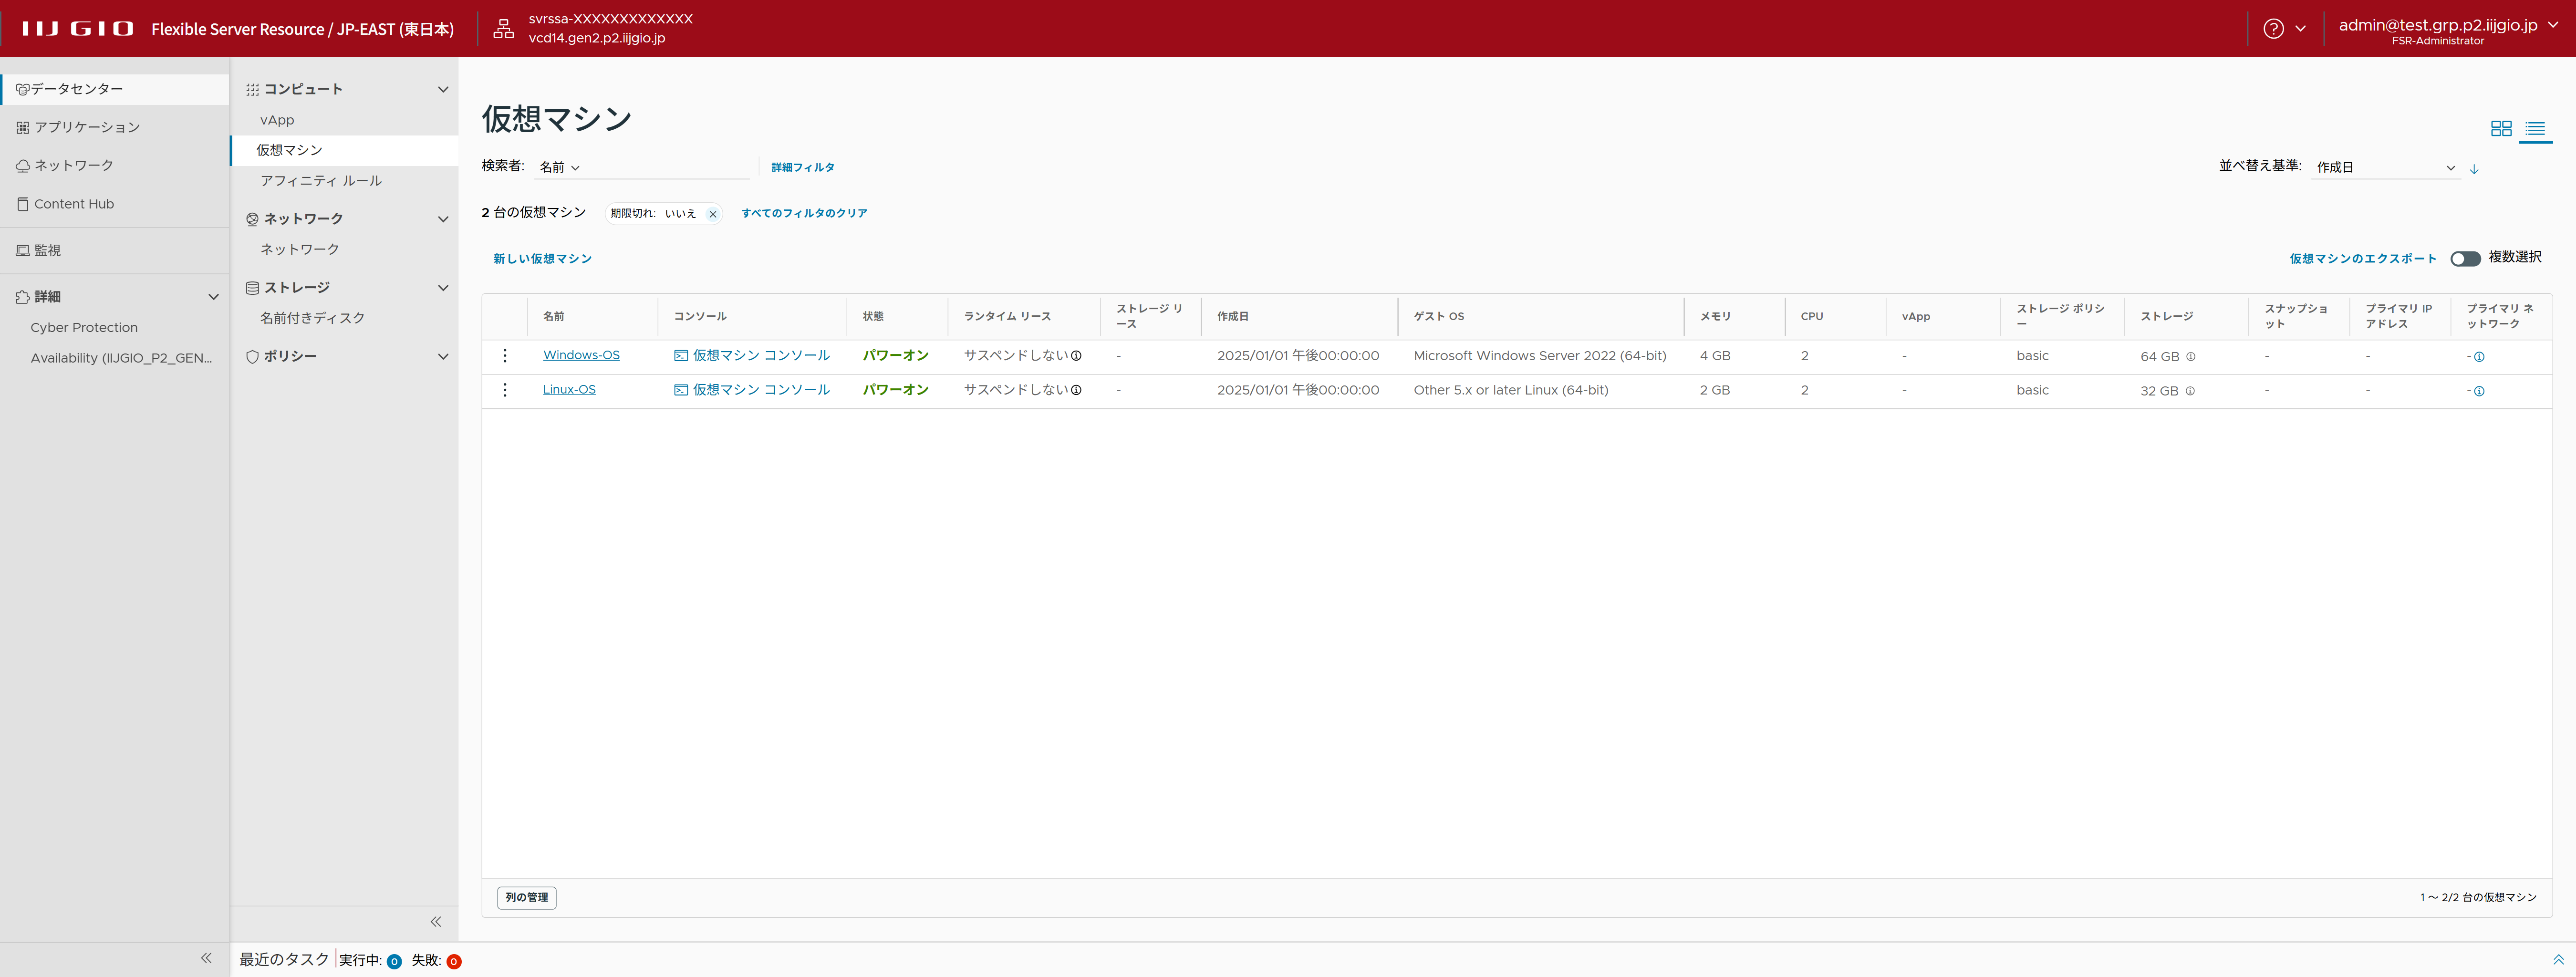The width and height of the screenshot is (2576, 977).
Task: Open actions menu for Windows-OS row
Action: coord(505,356)
